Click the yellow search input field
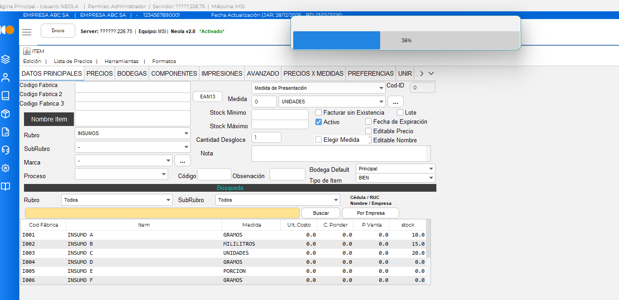This screenshot has width=619, height=300. (162, 213)
